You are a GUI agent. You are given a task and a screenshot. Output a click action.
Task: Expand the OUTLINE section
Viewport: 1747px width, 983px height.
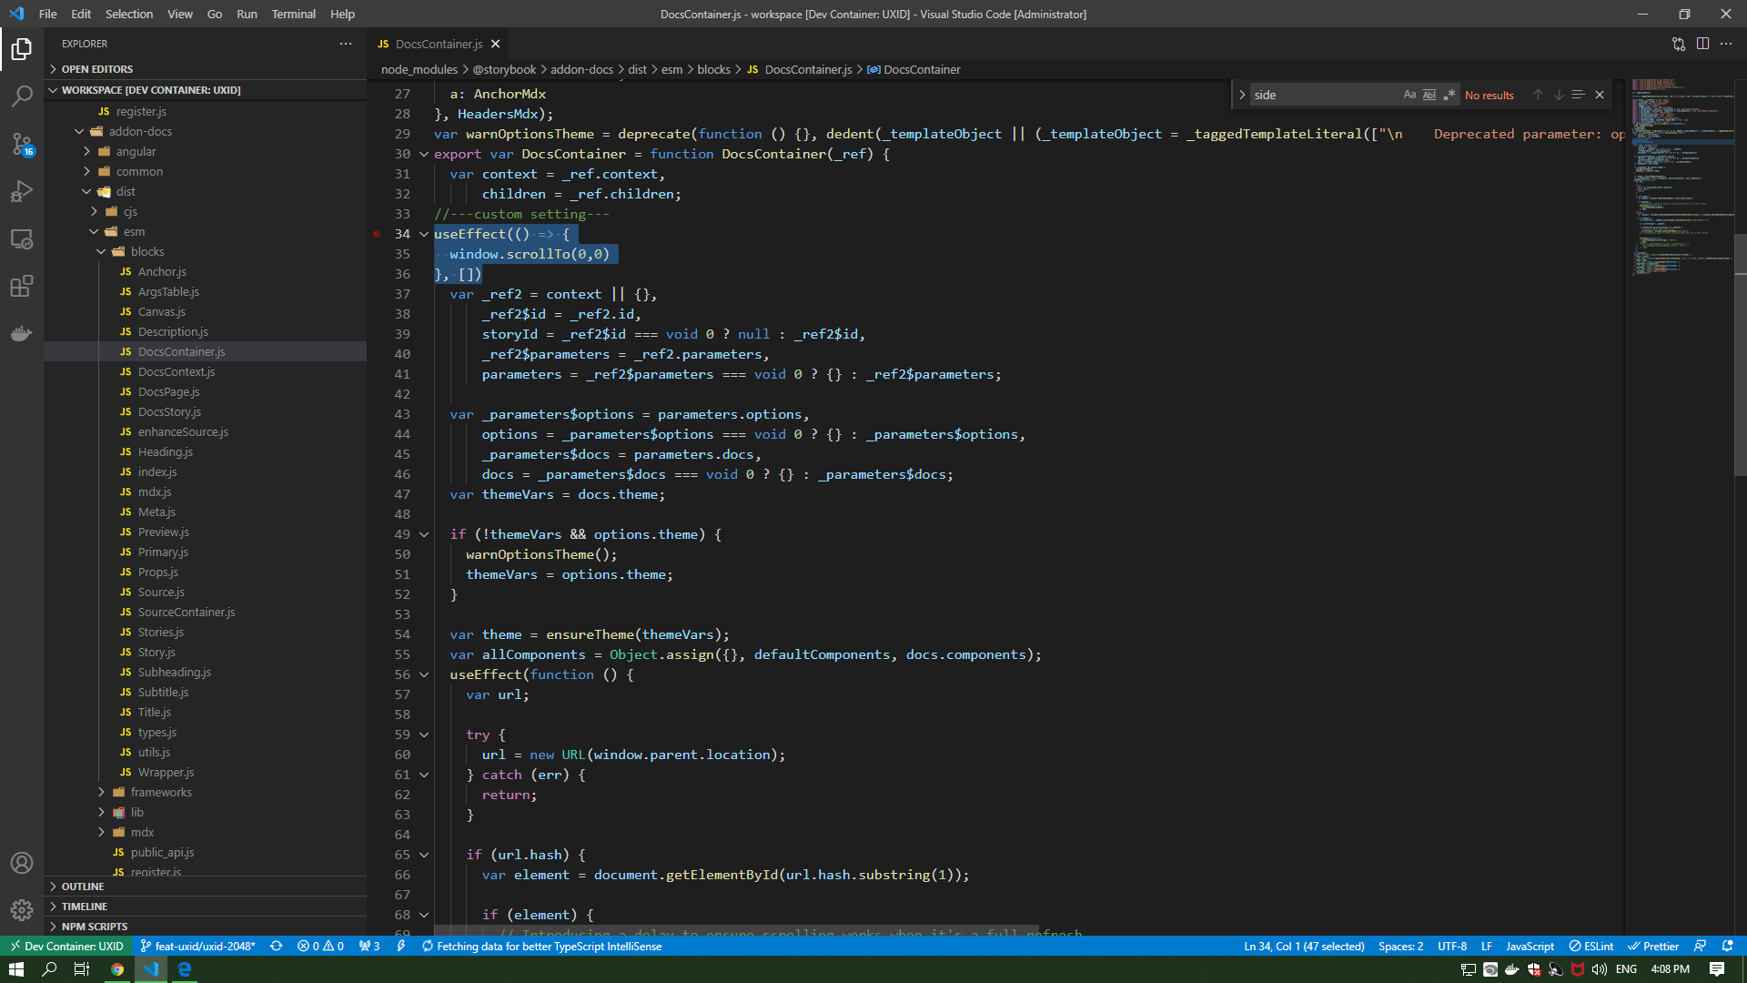tap(82, 887)
